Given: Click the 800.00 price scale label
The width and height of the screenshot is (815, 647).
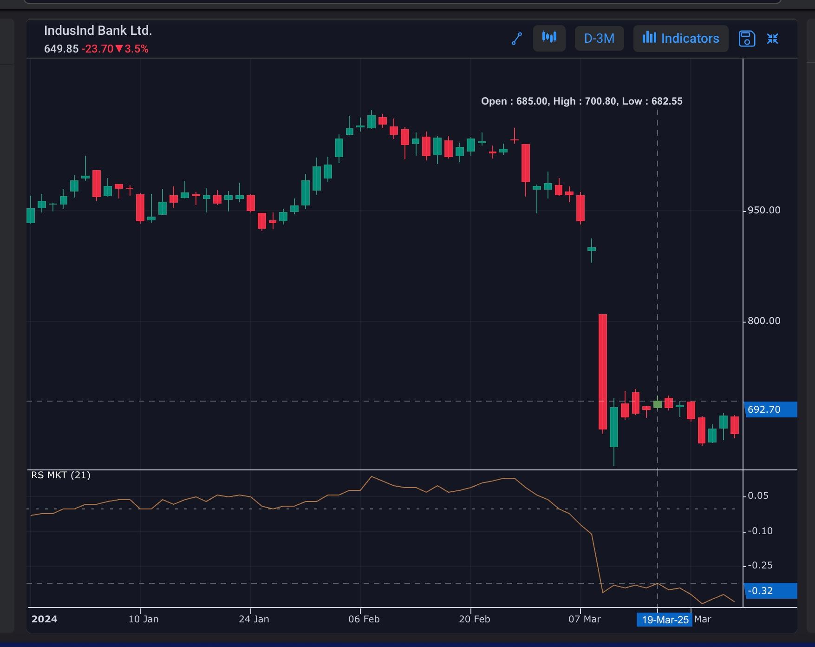Looking at the screenshot, I should coord(764,321).
